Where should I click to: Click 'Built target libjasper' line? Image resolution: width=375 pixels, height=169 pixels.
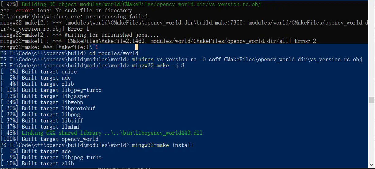coord(45,96)
